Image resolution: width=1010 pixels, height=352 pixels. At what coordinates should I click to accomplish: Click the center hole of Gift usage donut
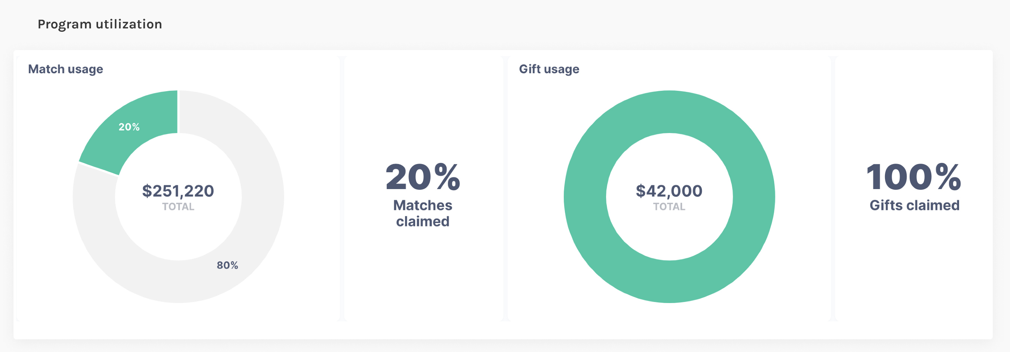point(669,231)
